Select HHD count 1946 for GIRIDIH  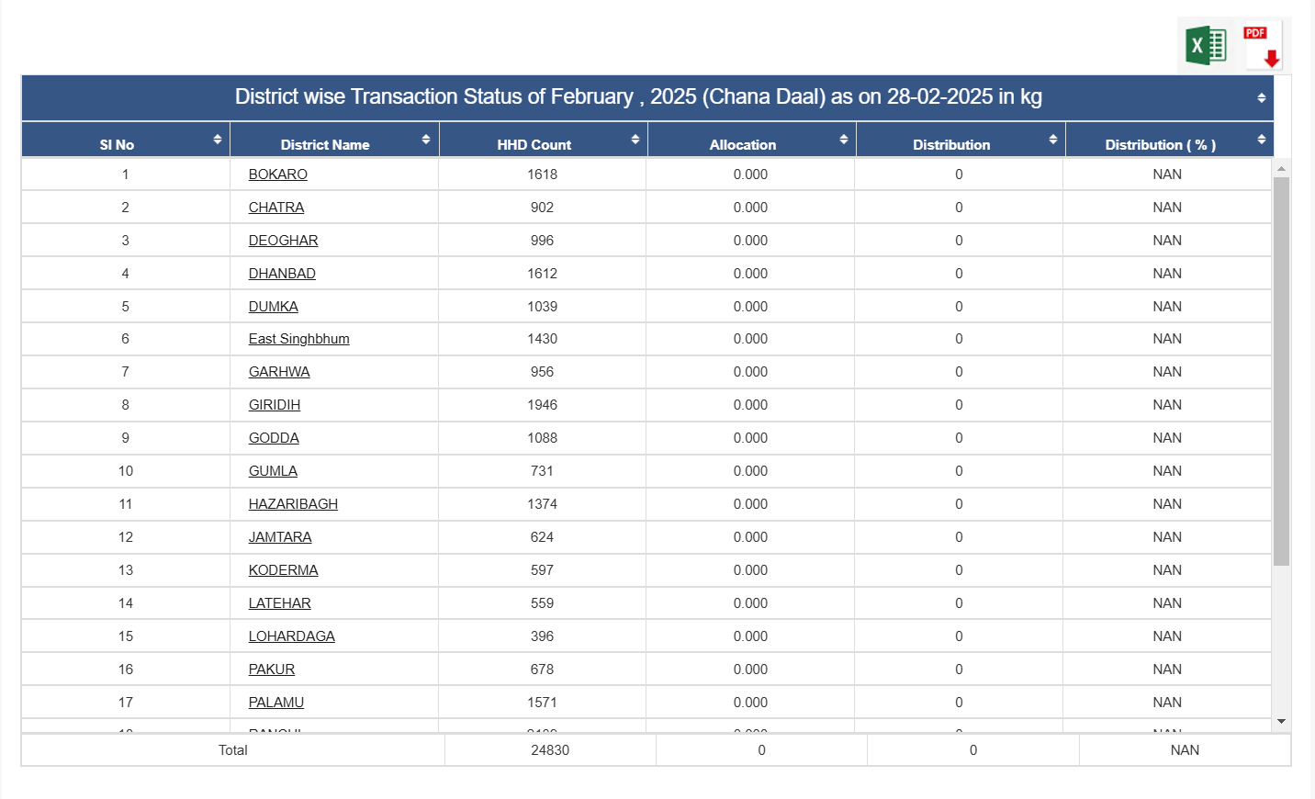point(542,405)
